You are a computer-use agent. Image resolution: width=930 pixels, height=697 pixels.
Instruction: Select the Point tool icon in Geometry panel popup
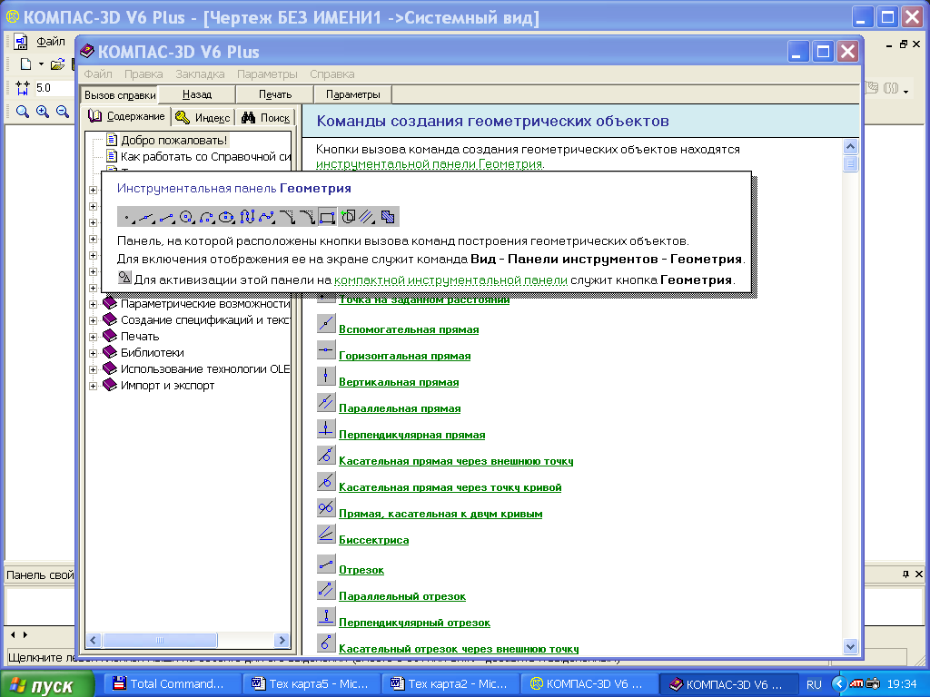pyautogui.click(x=127, y=217)
